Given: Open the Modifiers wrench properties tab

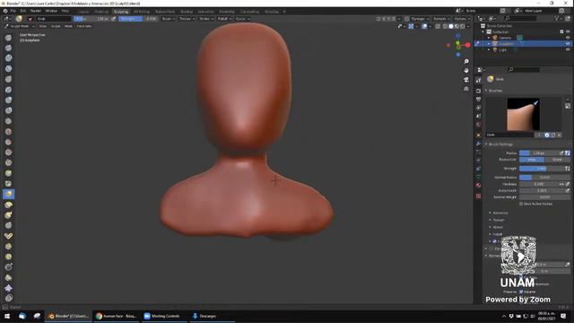Looking at the screenshot, I should pos(478,144).
